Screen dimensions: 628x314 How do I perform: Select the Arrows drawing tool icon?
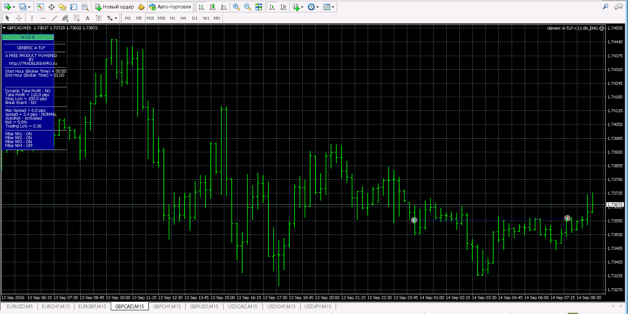pyautogui.click(x=110, y=18)
